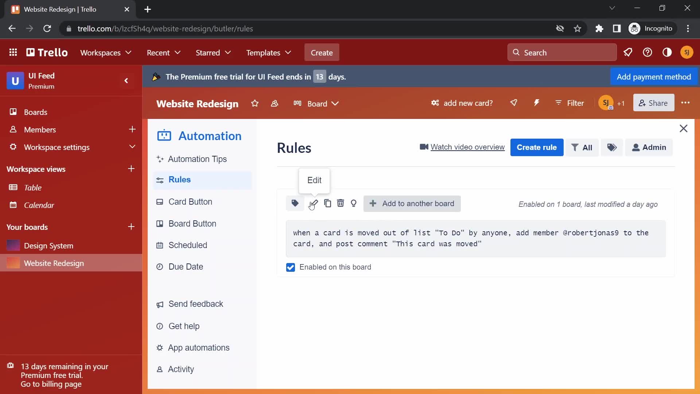Click the copy/duplicate icon on rule

pos(327,204)
